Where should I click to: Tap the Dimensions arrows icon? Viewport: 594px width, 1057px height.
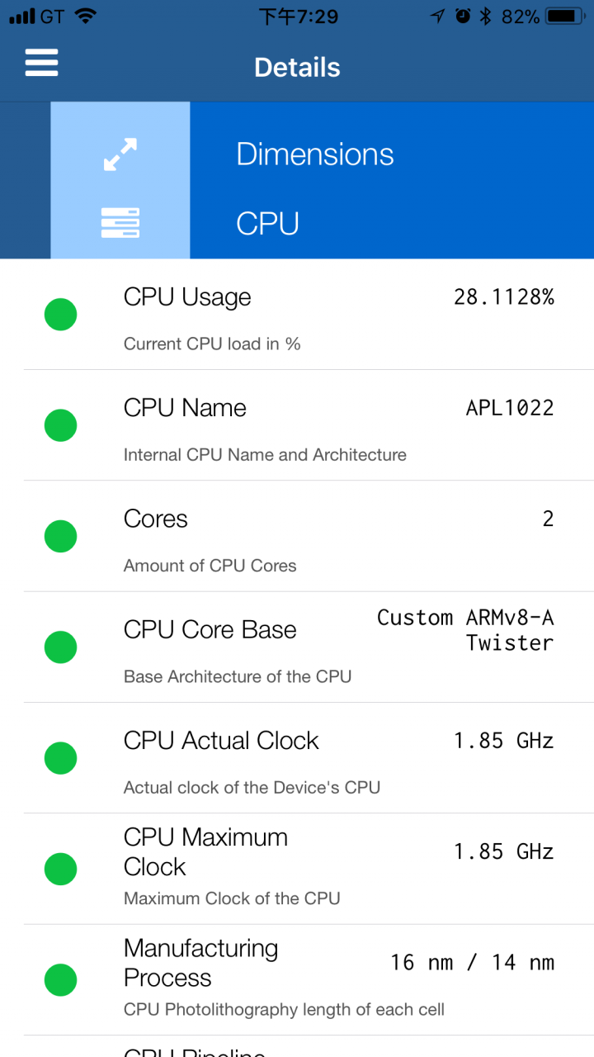(x=120, y=154)
